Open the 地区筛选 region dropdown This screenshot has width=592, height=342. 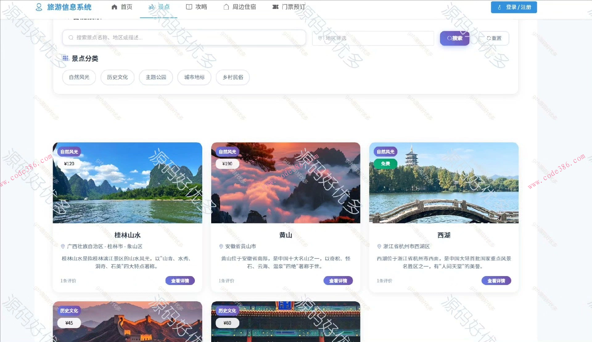[x=372, y=38]
